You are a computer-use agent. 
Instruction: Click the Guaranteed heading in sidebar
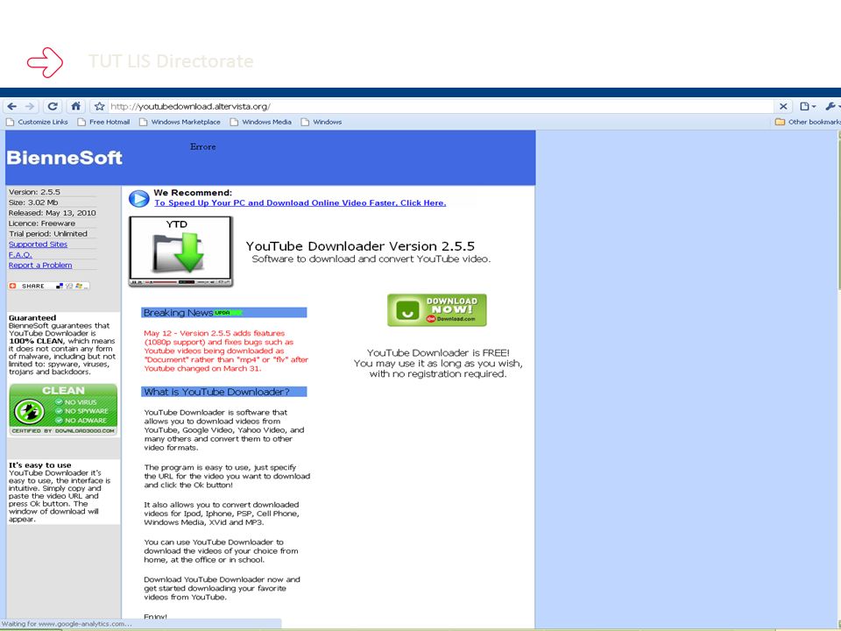tap(32, 317)
